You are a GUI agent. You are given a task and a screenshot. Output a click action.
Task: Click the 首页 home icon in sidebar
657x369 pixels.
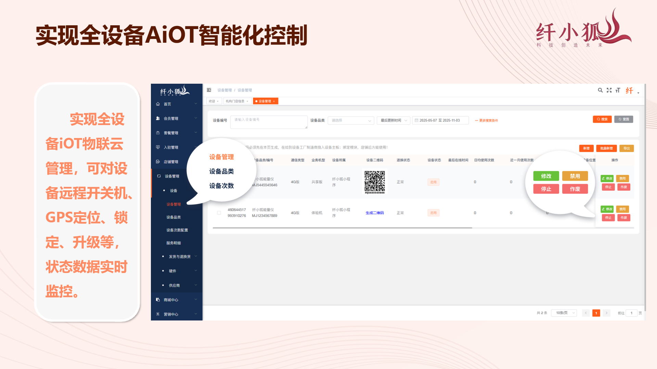click(158, 104)
